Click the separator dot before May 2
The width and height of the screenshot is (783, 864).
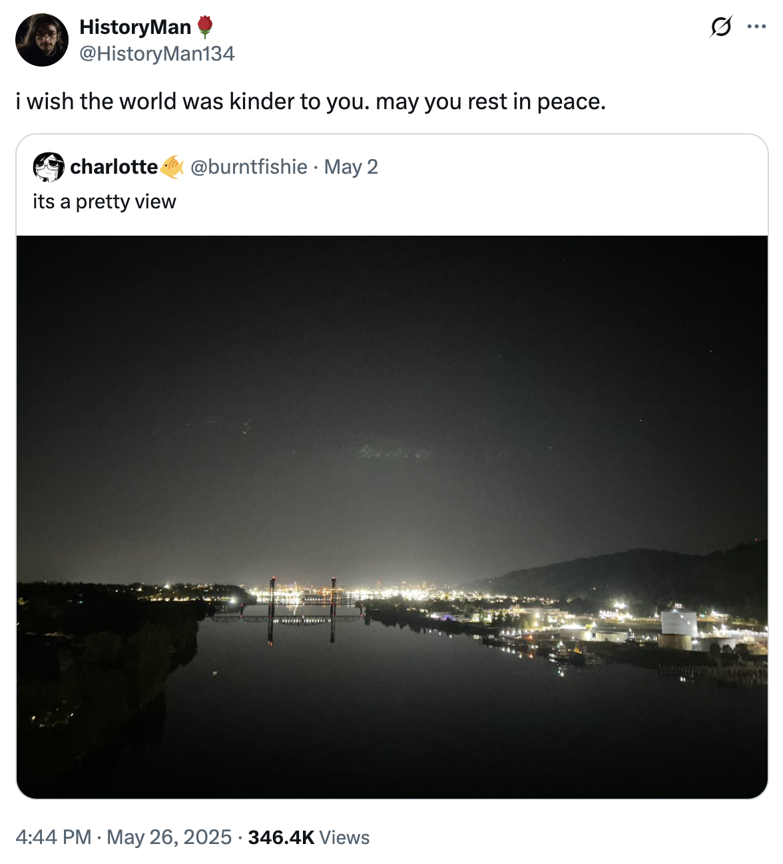point(314,167)
